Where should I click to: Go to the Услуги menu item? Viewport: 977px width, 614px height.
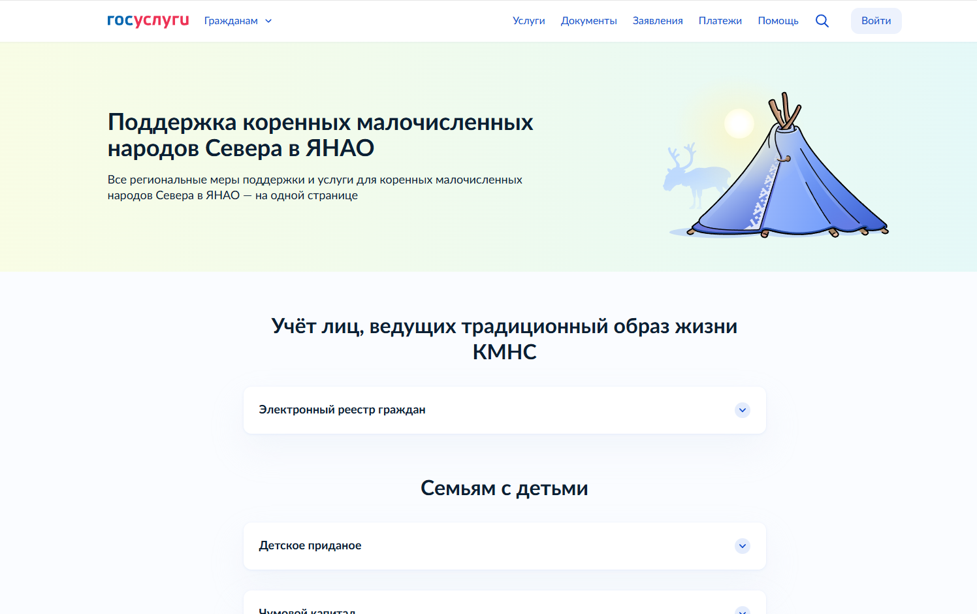[x=528, y=21]
